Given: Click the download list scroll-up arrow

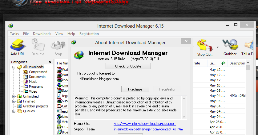Looking at the screenshot, I should [x=248, y=63].
